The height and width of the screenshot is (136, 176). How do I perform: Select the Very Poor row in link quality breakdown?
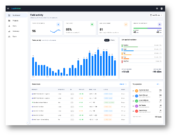(x=142, y=62)
